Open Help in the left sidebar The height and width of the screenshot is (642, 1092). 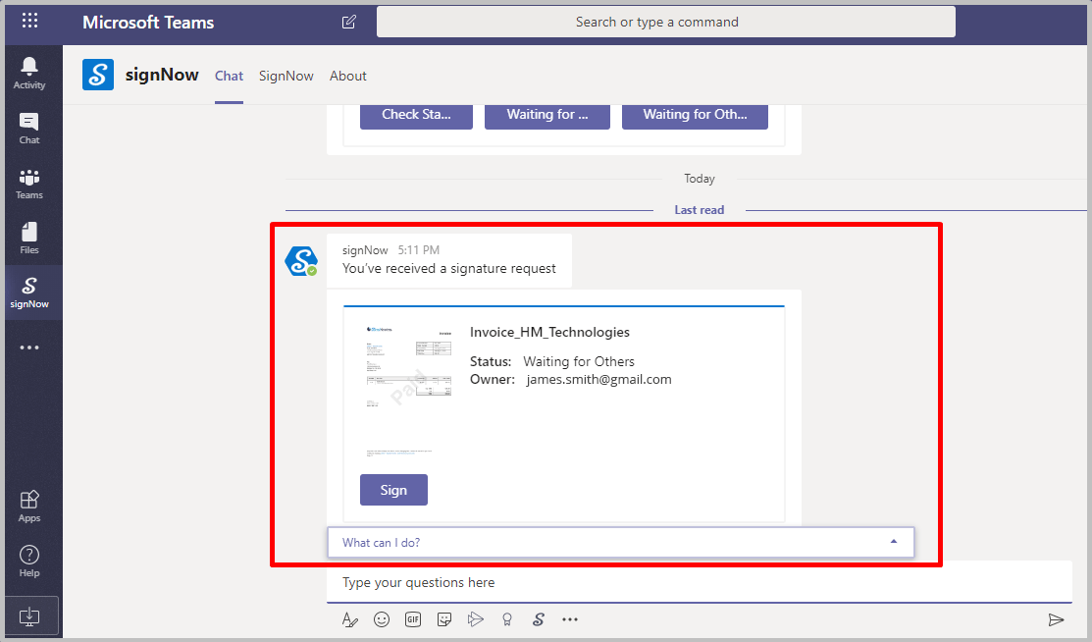pos(29,562)
